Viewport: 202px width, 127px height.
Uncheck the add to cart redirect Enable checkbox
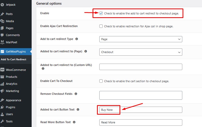[x=101, y=13]
